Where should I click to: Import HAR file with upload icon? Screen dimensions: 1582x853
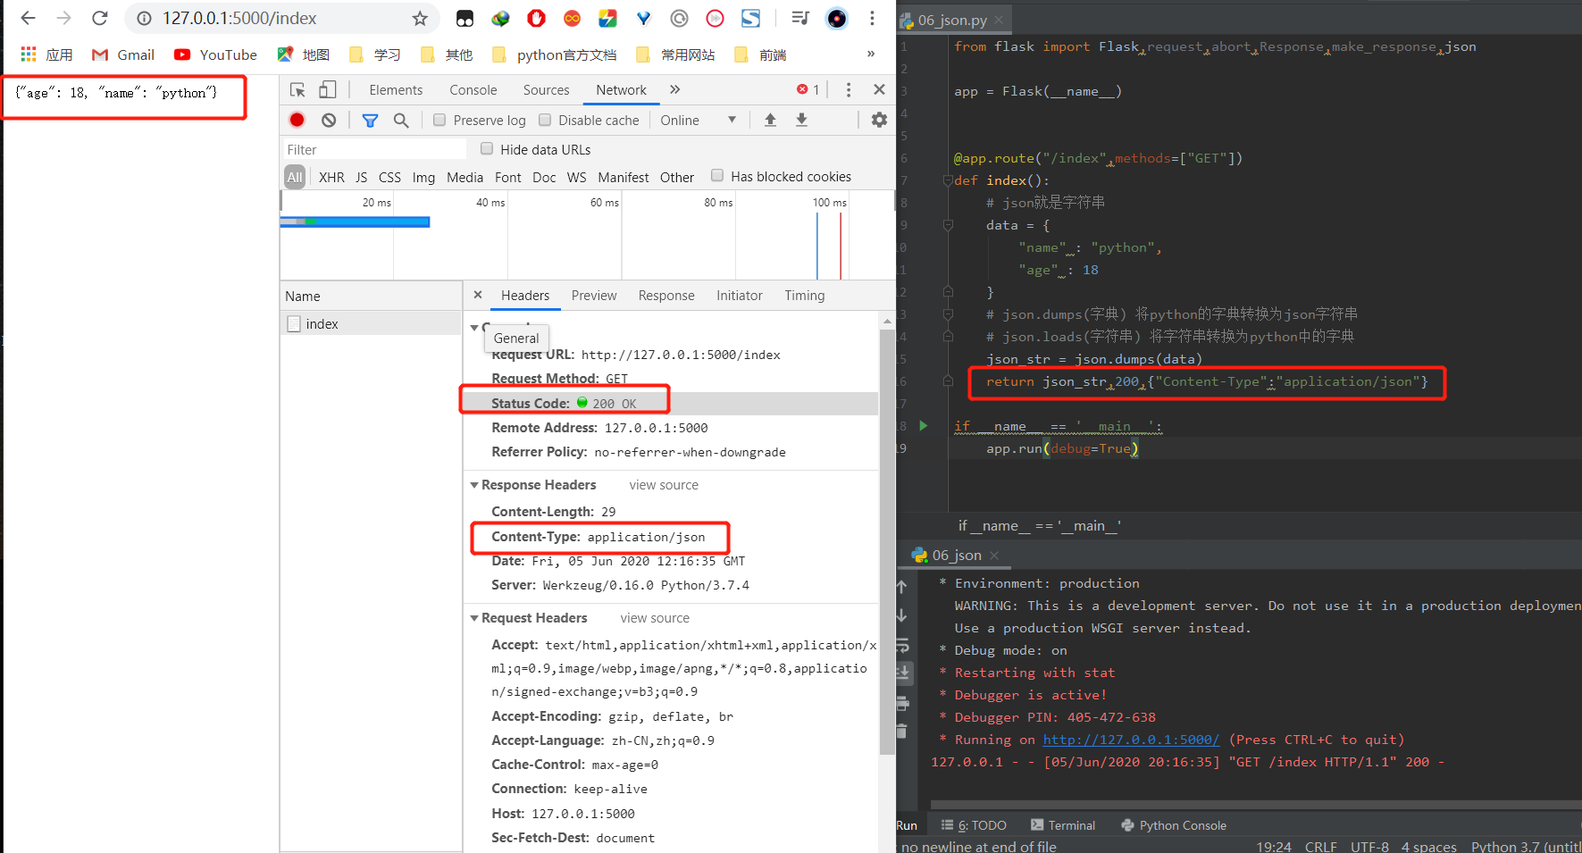click(770, 120)
